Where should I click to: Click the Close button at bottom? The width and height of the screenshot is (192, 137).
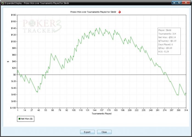pos(104,132)
